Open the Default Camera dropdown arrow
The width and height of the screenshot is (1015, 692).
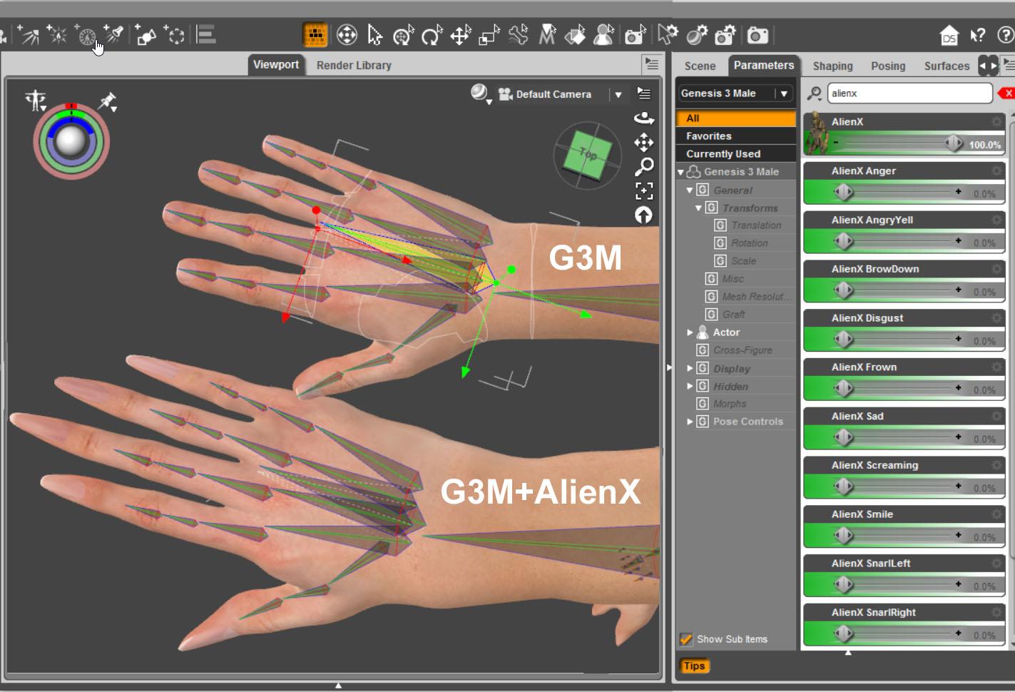(618, 94)
